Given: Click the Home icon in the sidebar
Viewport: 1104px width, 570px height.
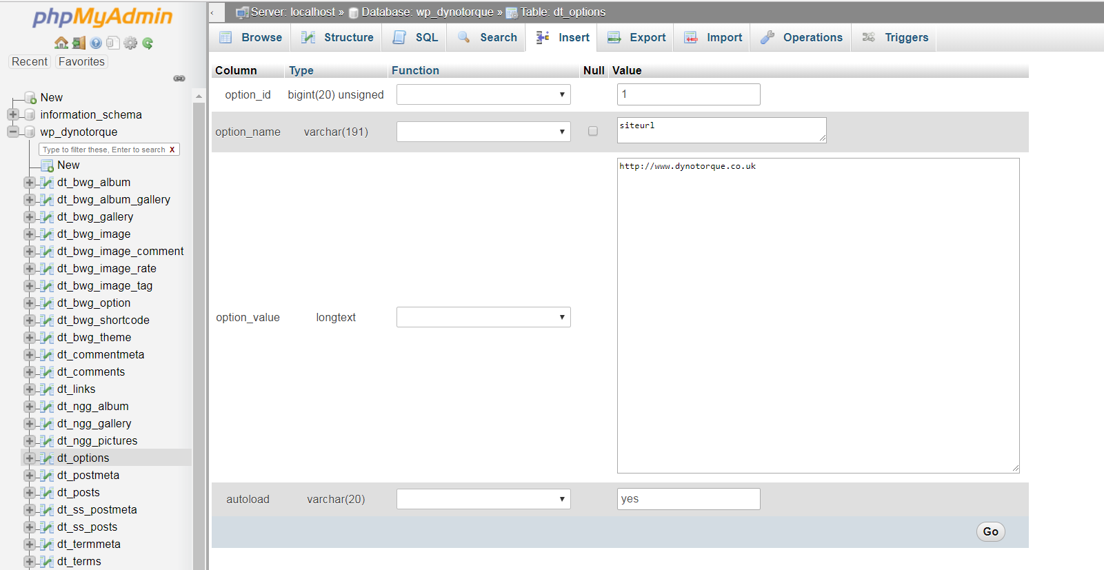Looking at the screenshot, I should pyautogui.click(x=61, y=43).
